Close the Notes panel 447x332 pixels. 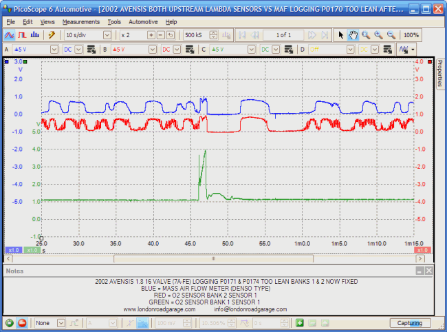428,271
